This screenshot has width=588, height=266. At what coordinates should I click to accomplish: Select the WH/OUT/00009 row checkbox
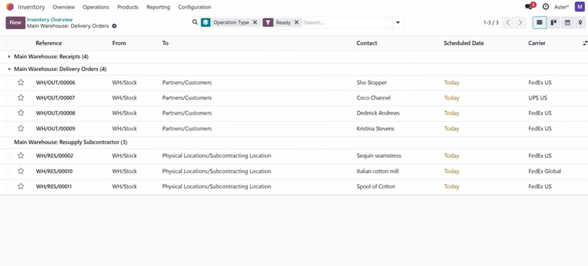click(9, 128)
